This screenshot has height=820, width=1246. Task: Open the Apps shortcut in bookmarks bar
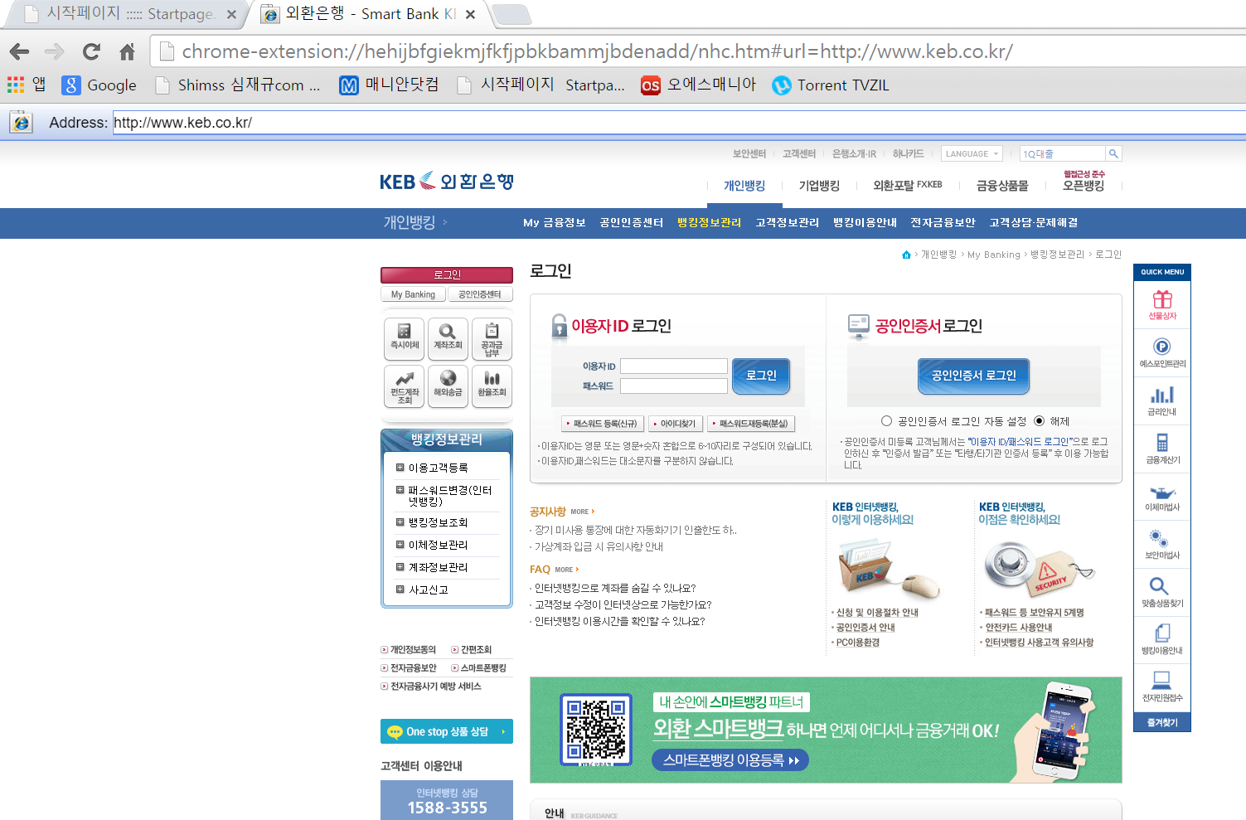[27, 85]
